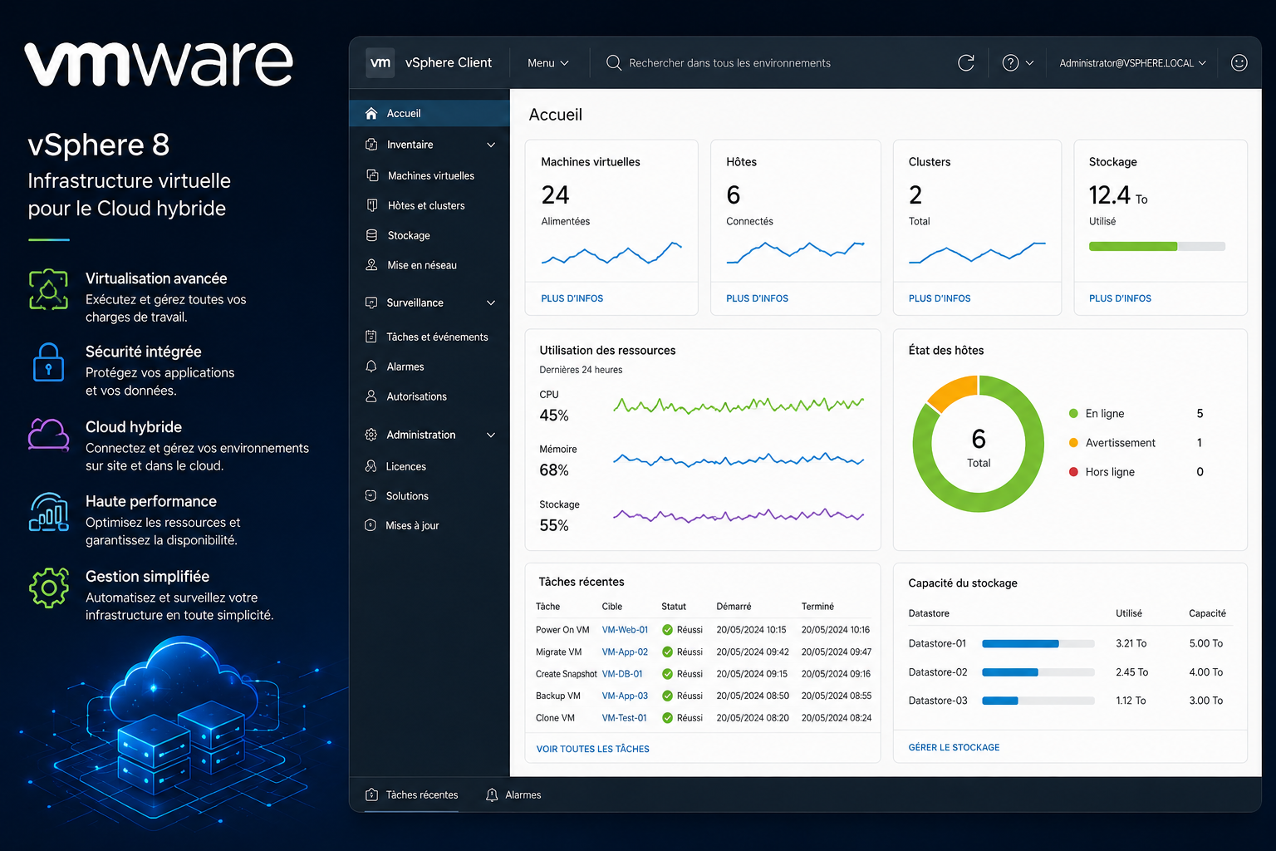Click VOIR TOUTES LES TÂCHES link
Image resolution: width=1276 pixels, height=851 pixels.
[x=593, y=749]
